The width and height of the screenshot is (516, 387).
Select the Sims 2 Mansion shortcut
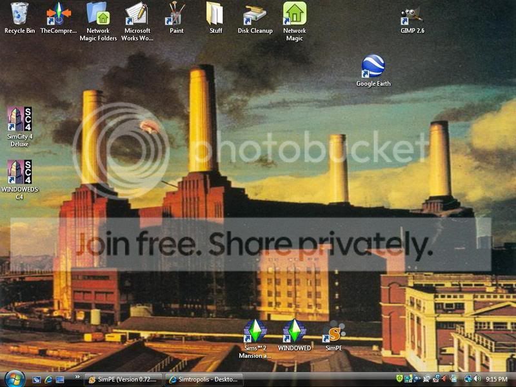(x=255, y=339)
